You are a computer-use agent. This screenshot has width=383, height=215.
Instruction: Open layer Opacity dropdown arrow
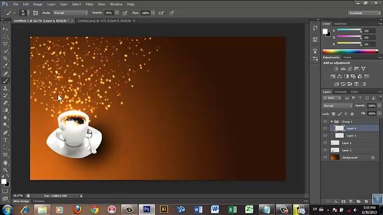(x=379, y=106)
